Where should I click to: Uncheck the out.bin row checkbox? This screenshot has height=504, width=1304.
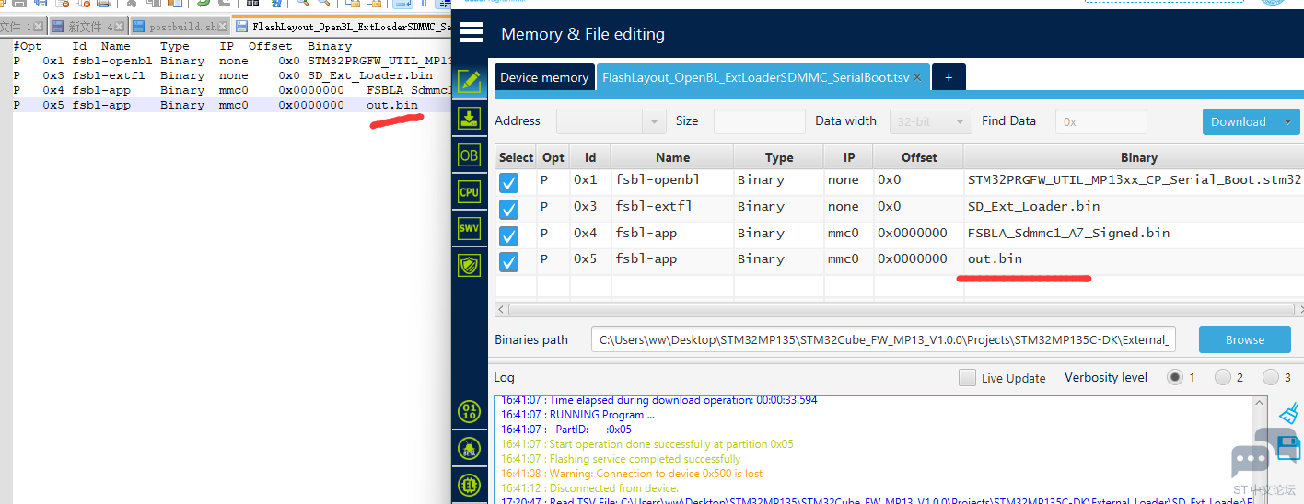(508, 262)
